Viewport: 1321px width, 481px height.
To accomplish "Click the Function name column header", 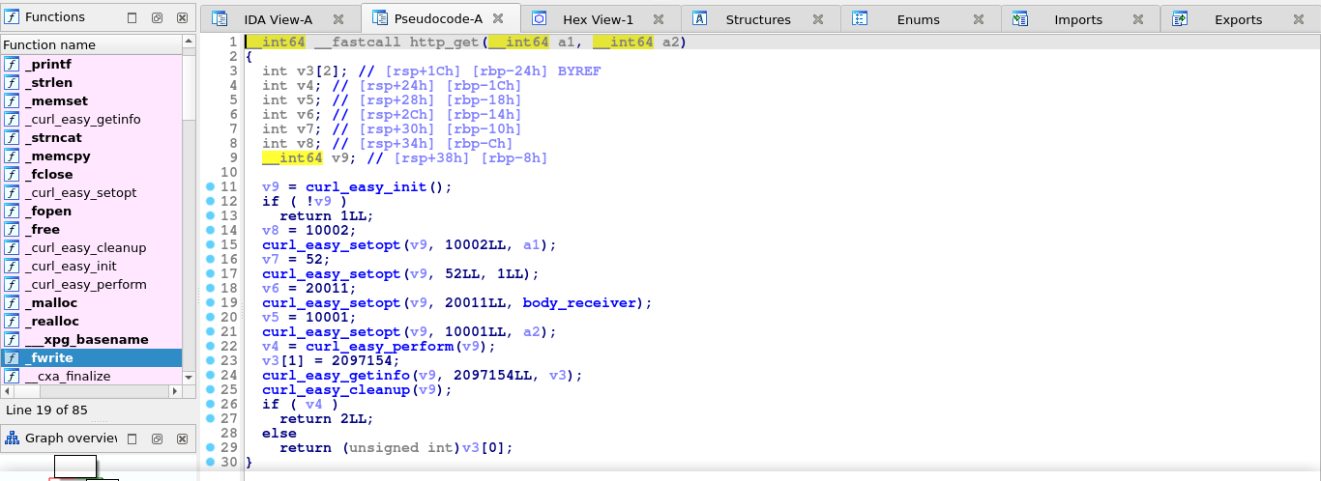I will coord(48,44).
